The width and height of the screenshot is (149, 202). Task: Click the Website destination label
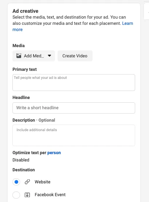point(43,182)
